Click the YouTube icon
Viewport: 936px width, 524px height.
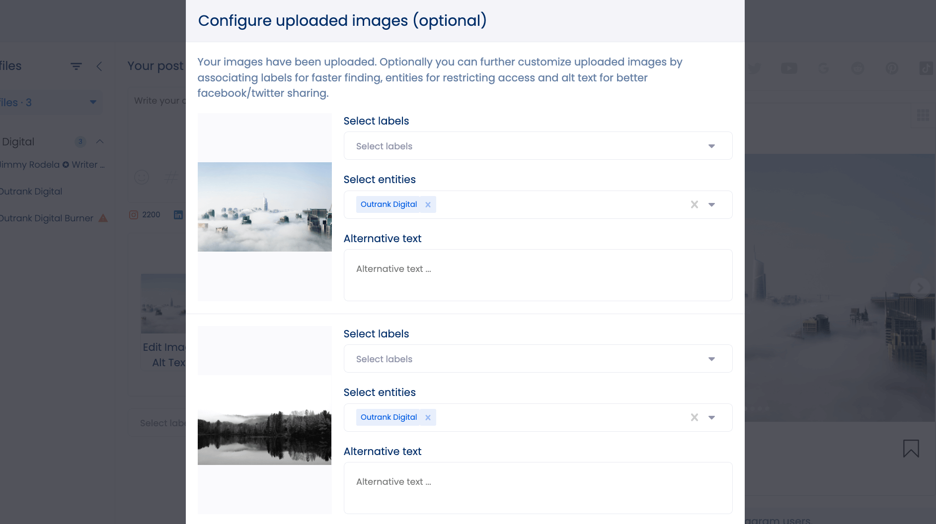click(789, 68)
